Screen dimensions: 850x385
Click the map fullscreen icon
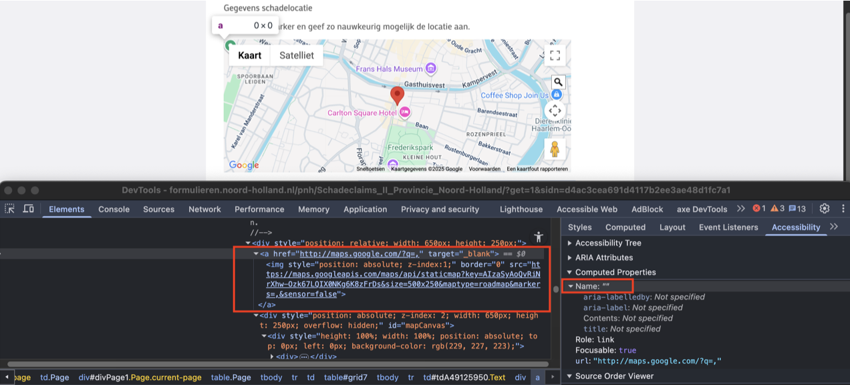point(555,55)
